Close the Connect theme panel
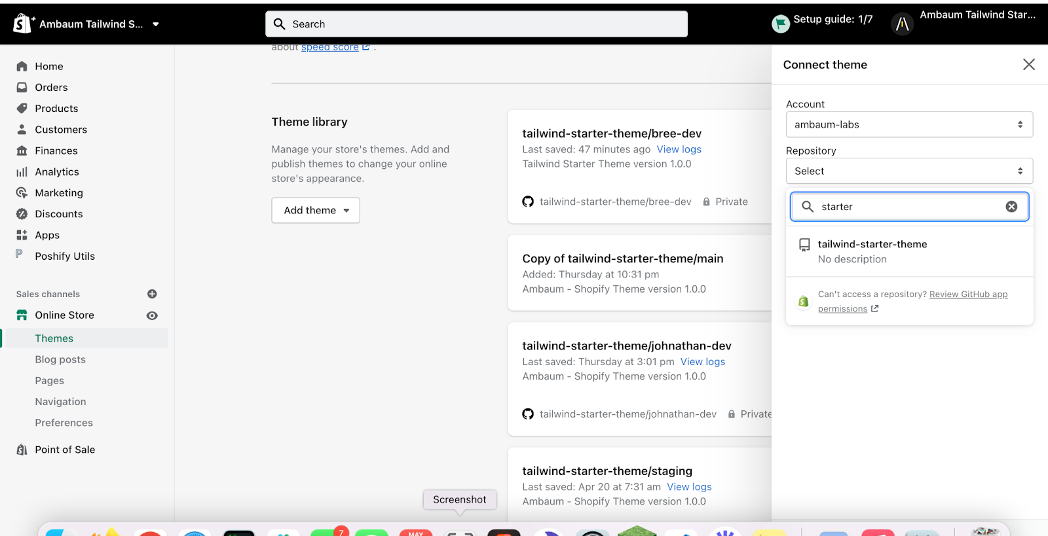 (x=1029, y=64)
